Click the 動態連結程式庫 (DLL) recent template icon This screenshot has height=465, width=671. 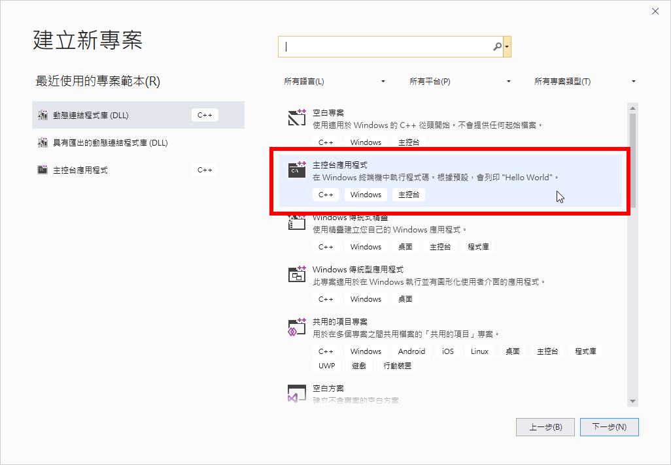click(43, 115)
